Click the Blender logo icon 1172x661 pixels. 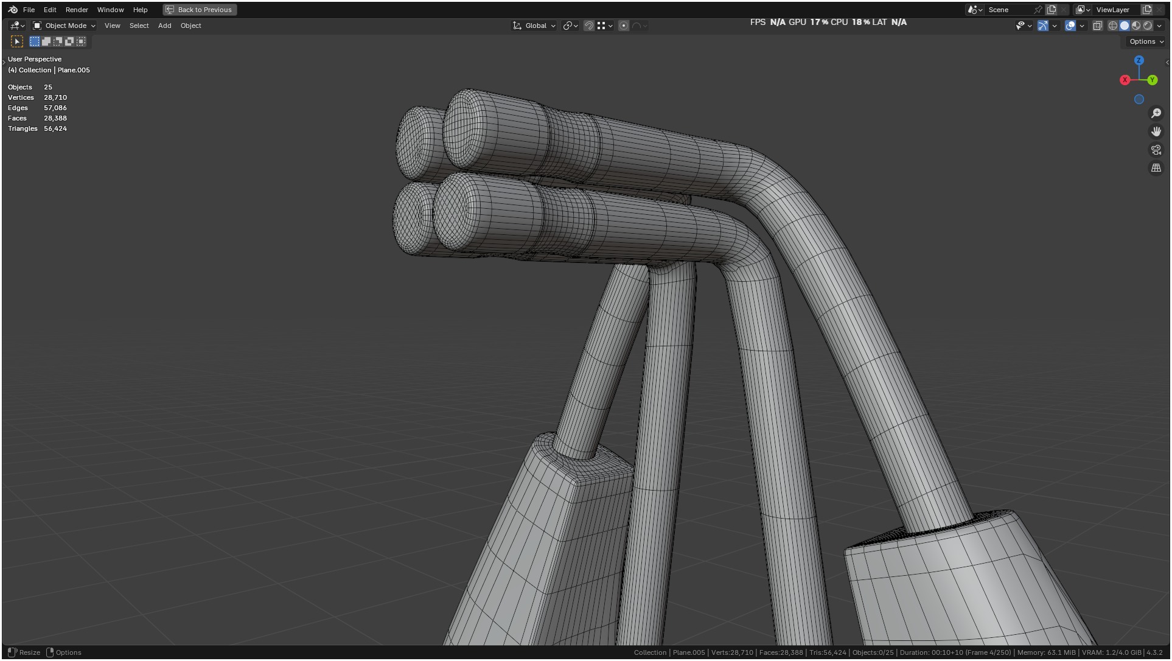click(x=13, y=10)
